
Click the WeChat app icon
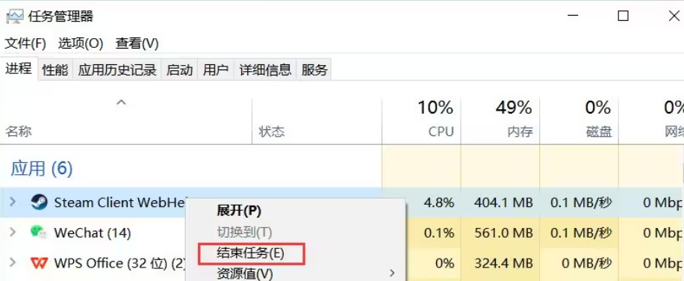[40, 232]
